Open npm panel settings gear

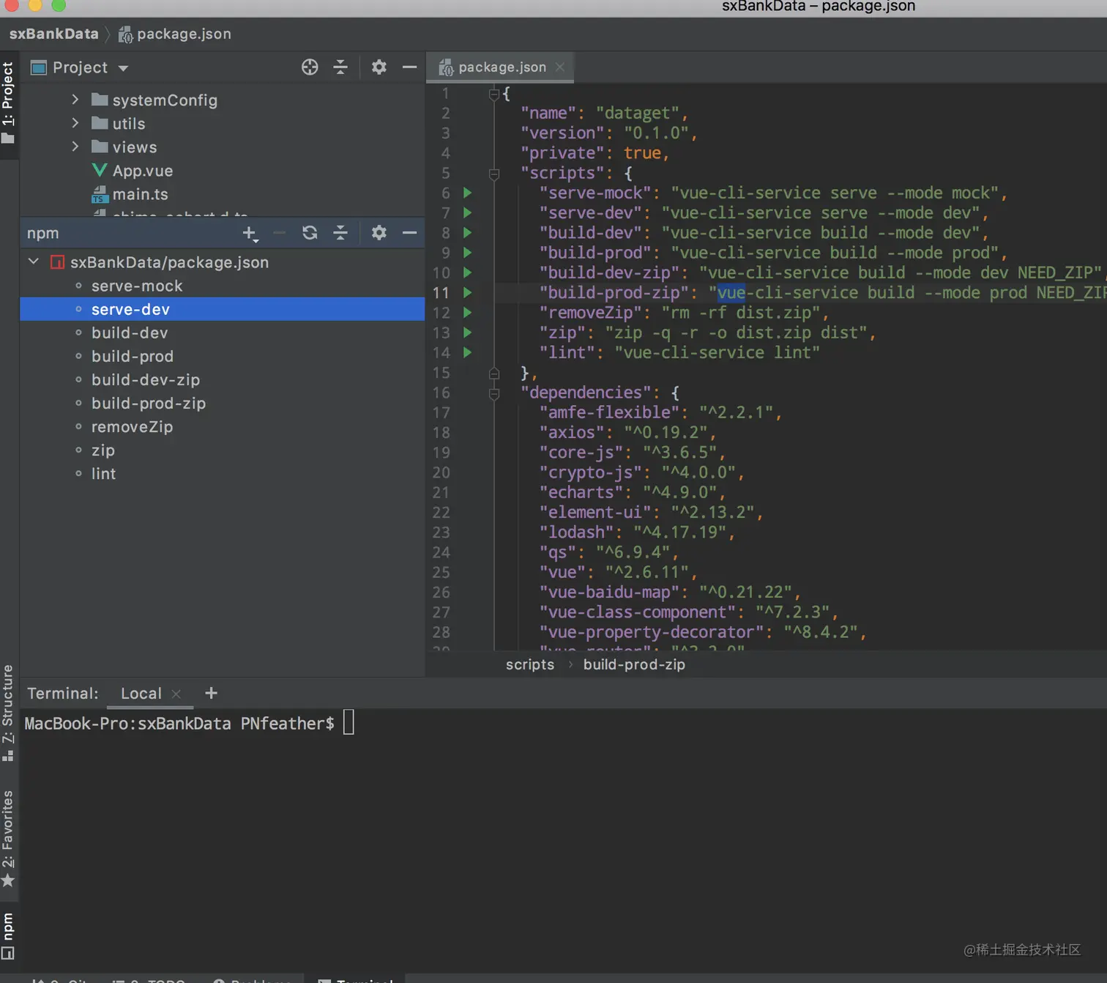coord(379,233)
